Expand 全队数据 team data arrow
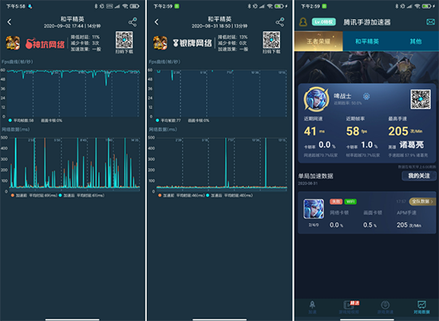The width and height of the screenshot is (439, 321). click(422, 202)
